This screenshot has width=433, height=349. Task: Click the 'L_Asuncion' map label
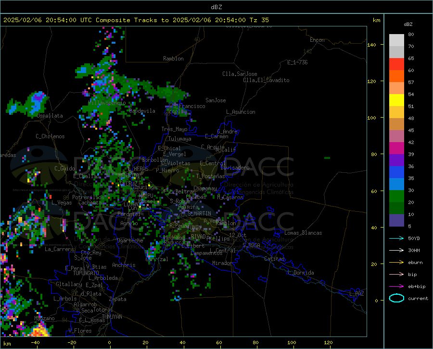point(241,112)
